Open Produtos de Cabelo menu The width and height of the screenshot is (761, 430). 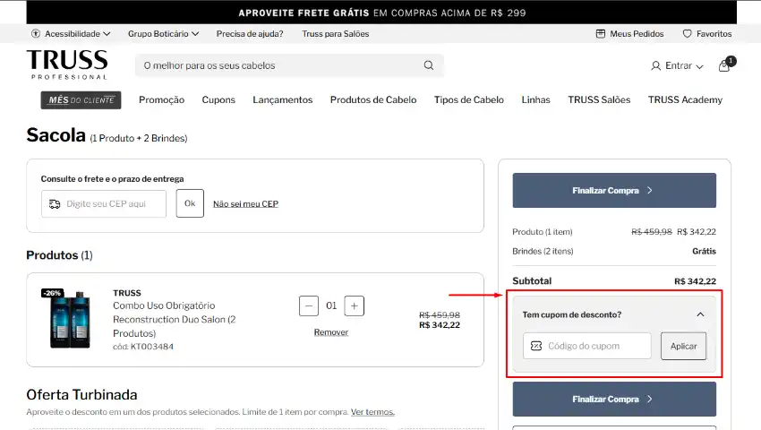click(373, 99)
